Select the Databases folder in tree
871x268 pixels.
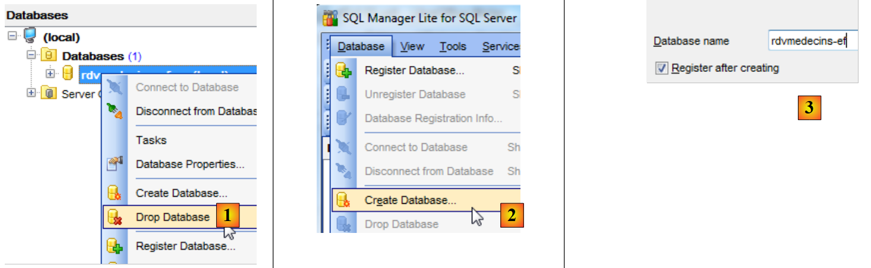93,56
